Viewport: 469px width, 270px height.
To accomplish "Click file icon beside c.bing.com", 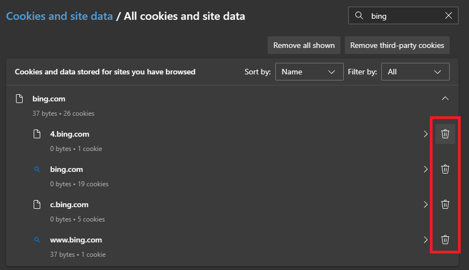I will (x=37, y=204).
